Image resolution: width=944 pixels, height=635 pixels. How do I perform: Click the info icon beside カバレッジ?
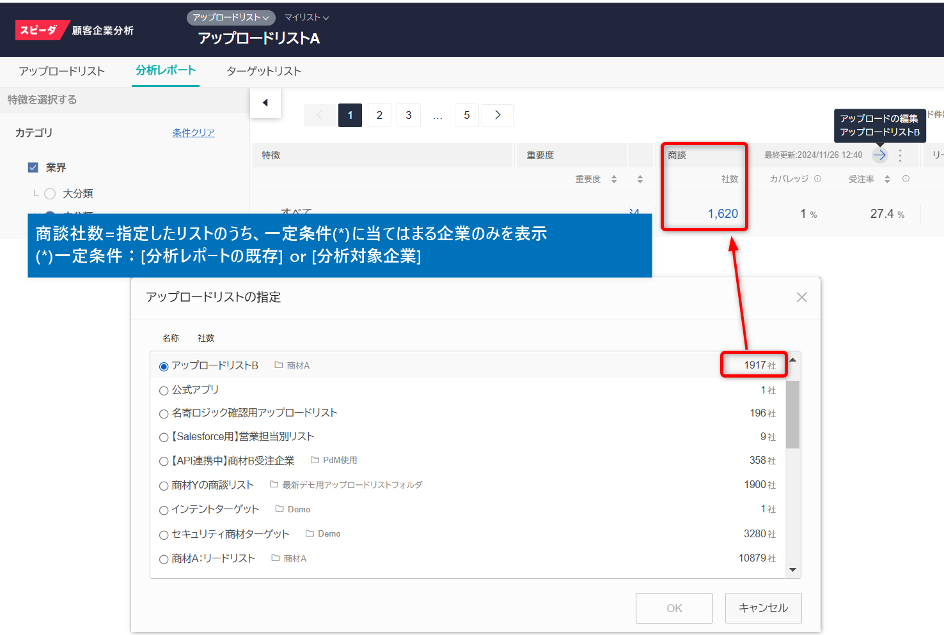pyautogui.click(x=817, y=179)
